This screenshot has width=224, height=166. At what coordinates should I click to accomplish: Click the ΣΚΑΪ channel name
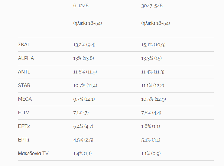click(x=24, y=45)
